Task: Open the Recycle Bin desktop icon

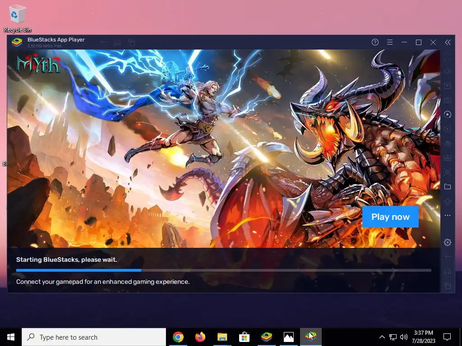Action: tap(18, 18)
